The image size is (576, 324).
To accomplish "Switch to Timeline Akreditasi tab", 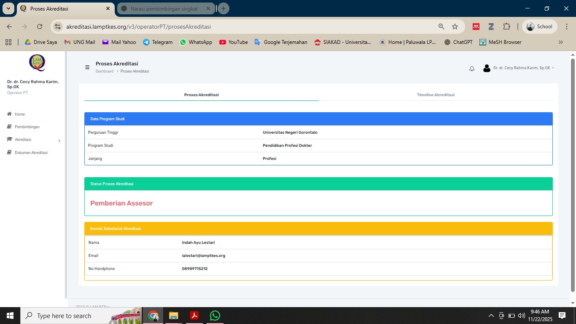I will pyautogui.click(x=436, y=95).
